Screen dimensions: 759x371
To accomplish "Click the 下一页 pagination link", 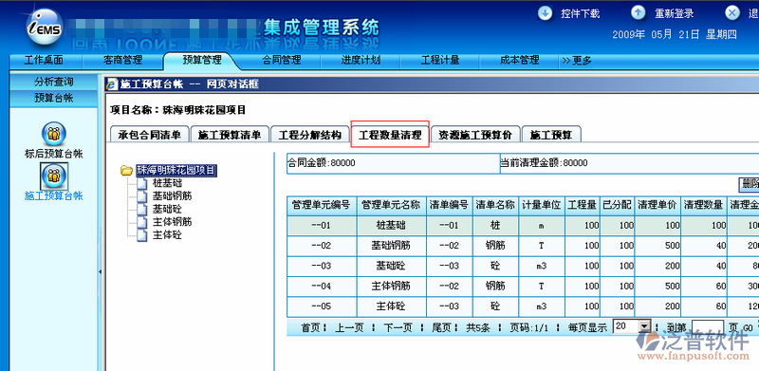I will [x=398, y=328].
